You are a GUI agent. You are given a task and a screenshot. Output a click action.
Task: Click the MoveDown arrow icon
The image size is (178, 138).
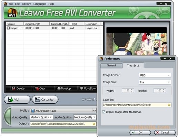point(81,88)
